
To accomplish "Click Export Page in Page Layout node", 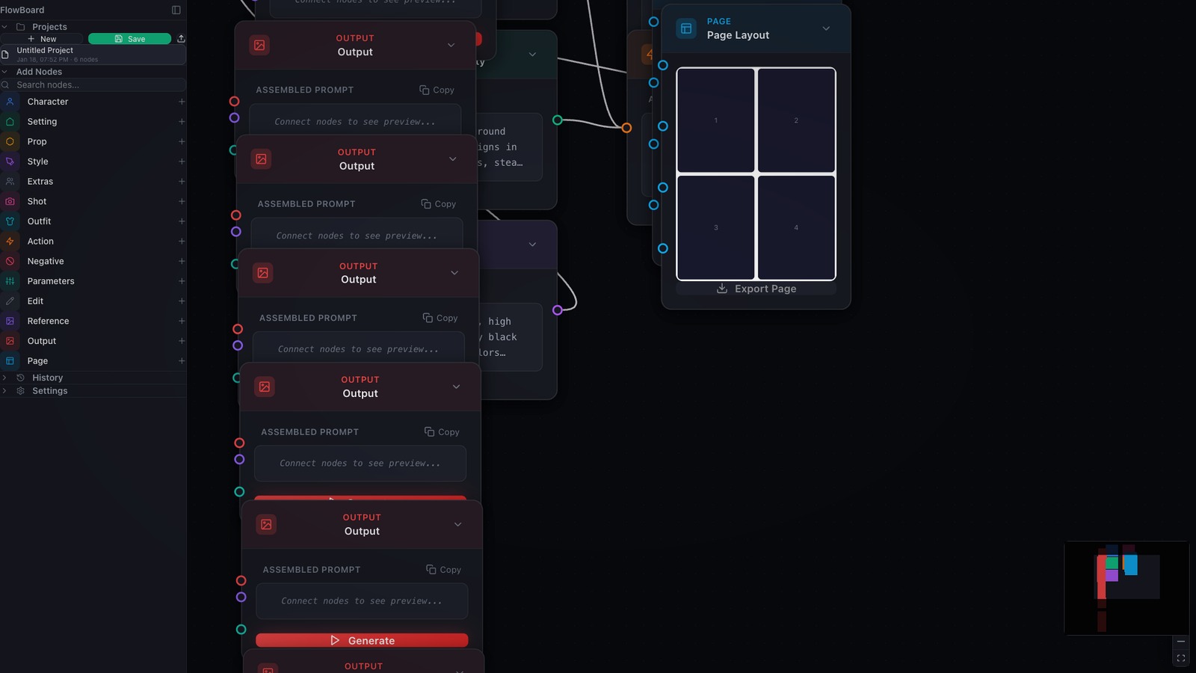I will coord(756,289).
